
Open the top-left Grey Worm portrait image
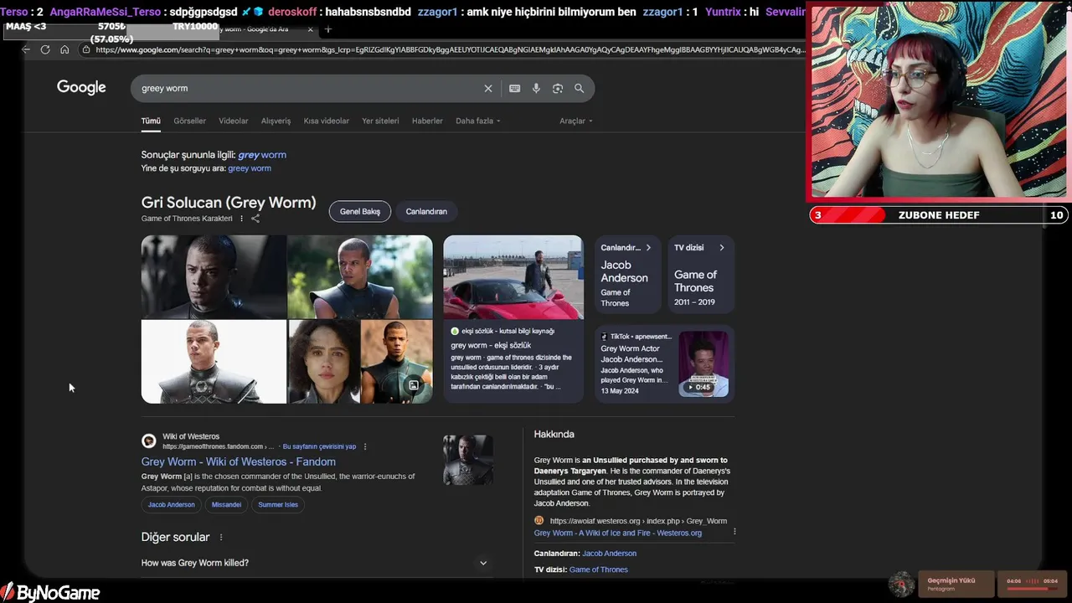click(214, 276)
